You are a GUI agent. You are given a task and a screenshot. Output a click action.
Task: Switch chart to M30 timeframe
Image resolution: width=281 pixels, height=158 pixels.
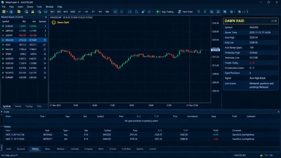pyautogui.click(x=73, y=12)
